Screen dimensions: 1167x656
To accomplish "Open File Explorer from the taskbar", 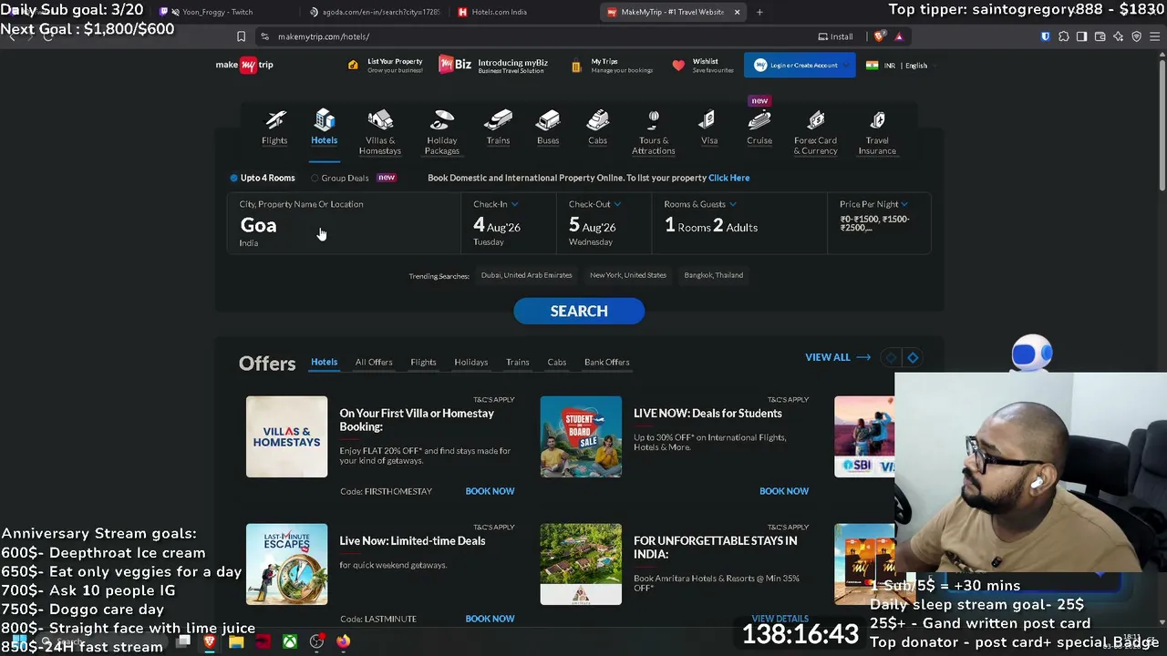I will point(236,641).
